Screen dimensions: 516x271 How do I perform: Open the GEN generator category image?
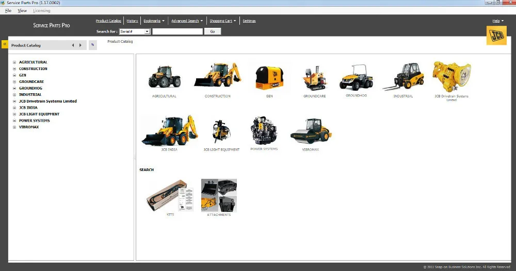269,77
